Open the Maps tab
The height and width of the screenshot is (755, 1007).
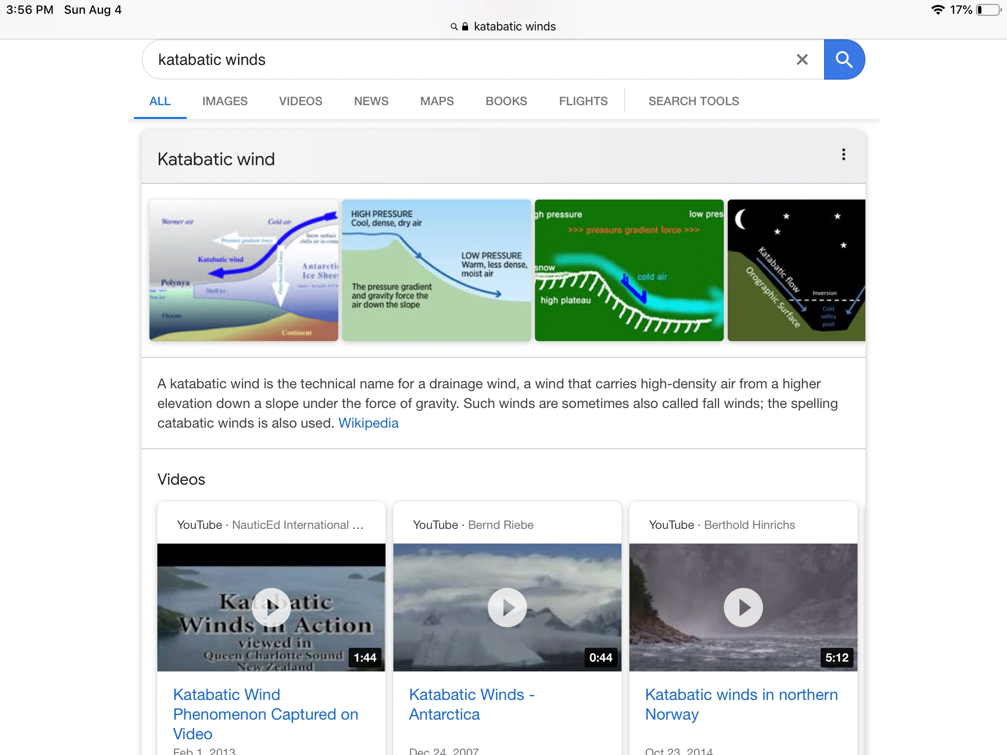(x=437, y=101)
